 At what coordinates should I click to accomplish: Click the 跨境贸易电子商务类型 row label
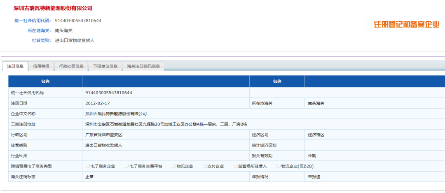(31, 166)
